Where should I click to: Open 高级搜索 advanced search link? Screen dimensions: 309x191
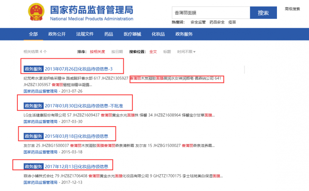click(x=292, y=9)
